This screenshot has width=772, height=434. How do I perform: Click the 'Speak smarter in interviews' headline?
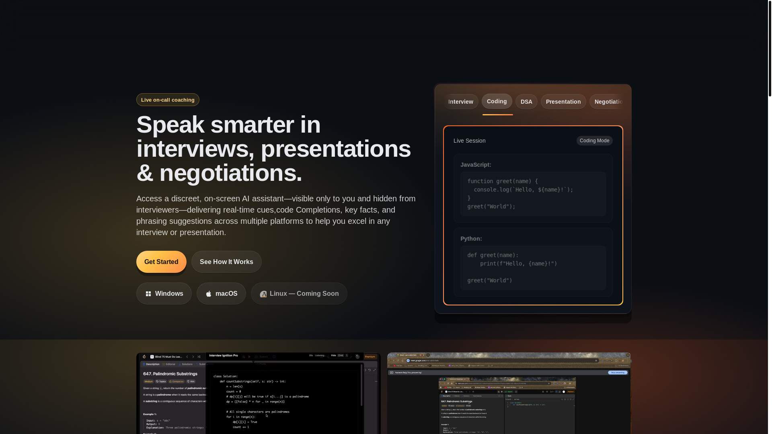[x=273, y=149]
